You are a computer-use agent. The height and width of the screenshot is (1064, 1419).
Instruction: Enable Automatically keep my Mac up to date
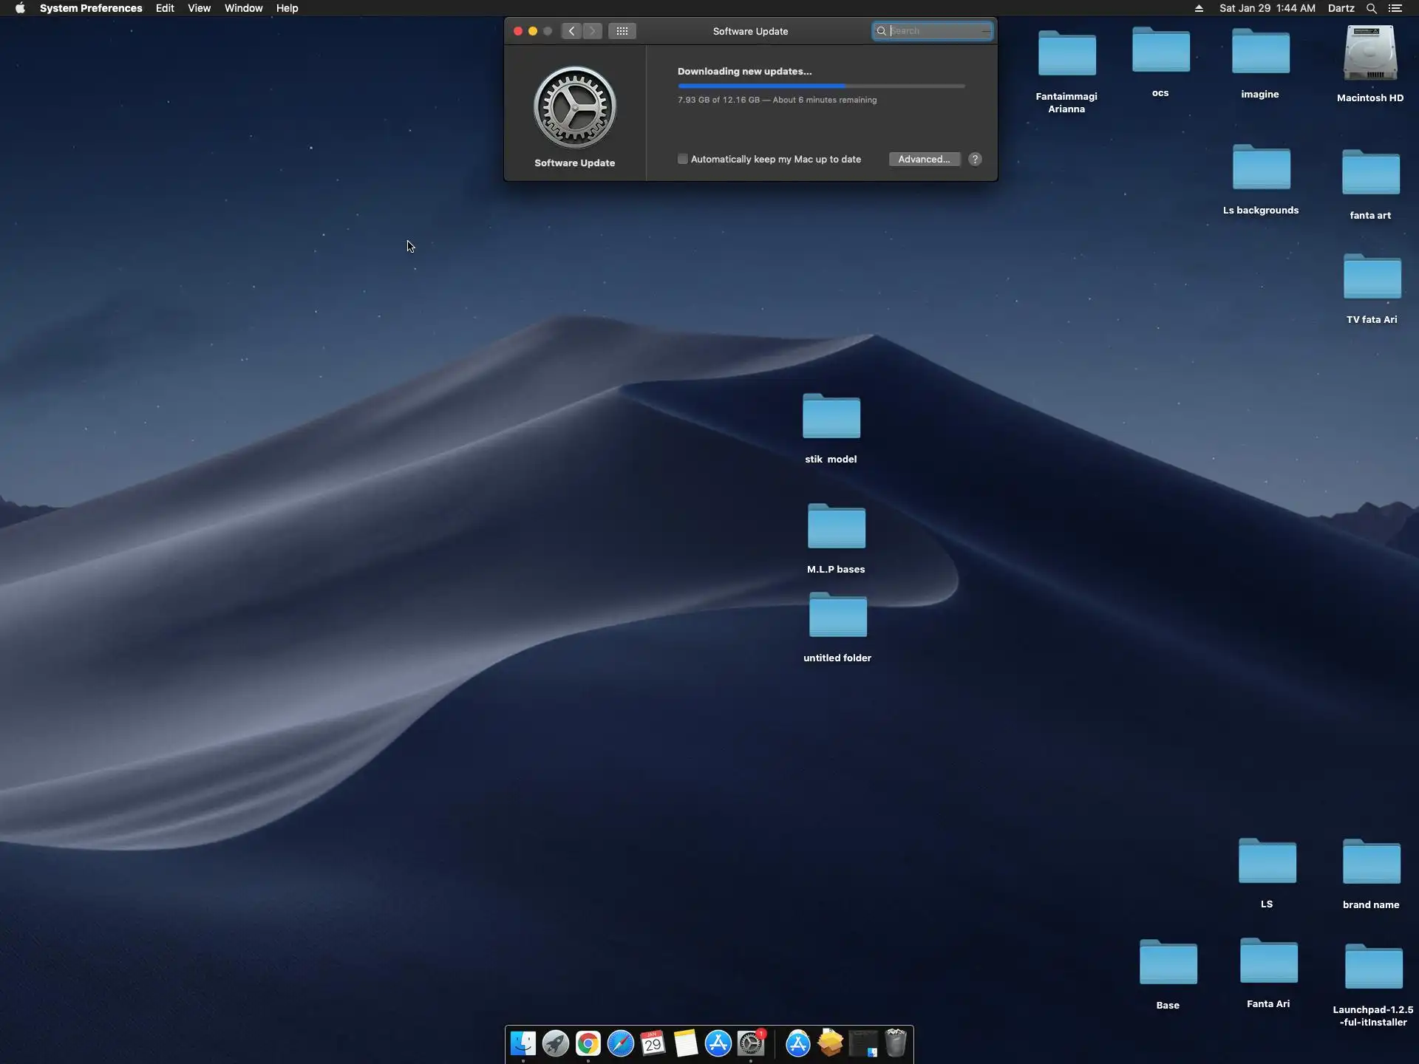[683, 159]
